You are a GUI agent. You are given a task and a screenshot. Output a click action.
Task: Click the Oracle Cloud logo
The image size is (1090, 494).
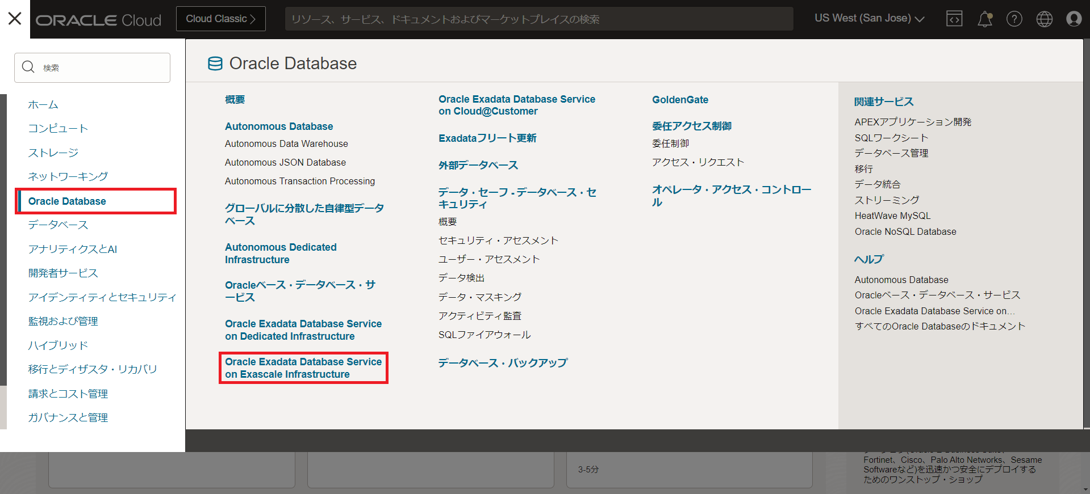(x=98, y=20)
